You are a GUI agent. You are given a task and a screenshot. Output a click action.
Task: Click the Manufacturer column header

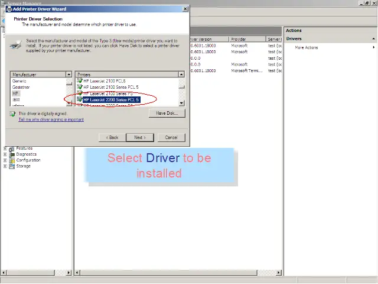[38, 75]
